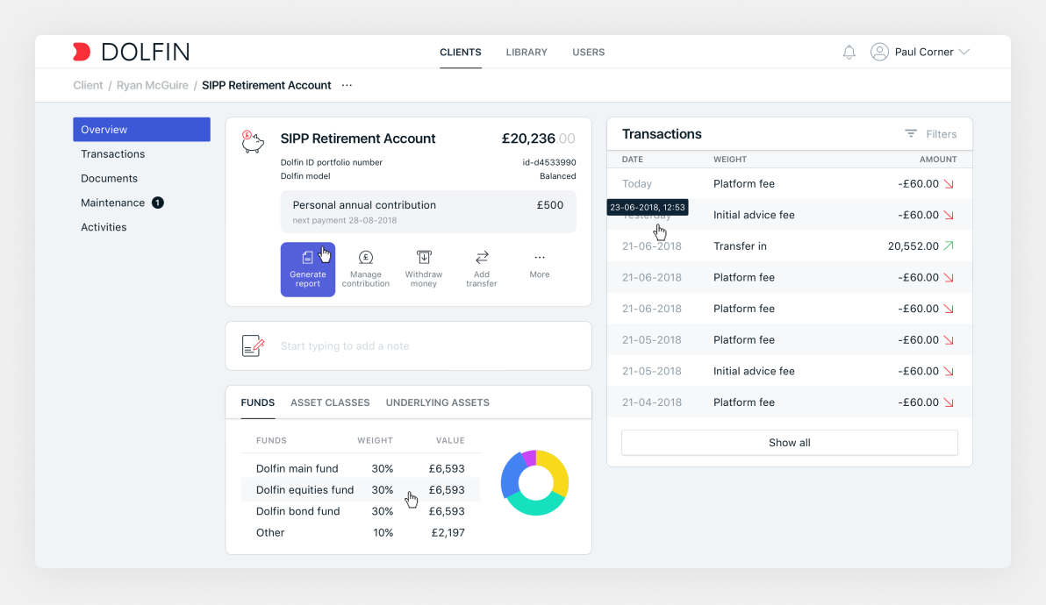Switch to the Underlying Assets tab
The image size is (1046, 605).
(438, 402)
